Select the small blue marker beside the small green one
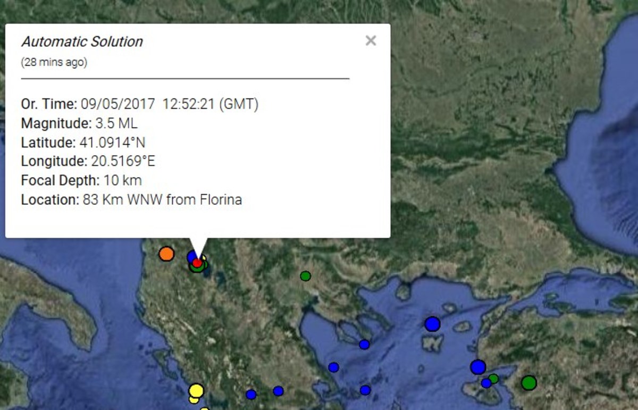 click(x=486, y=383)
